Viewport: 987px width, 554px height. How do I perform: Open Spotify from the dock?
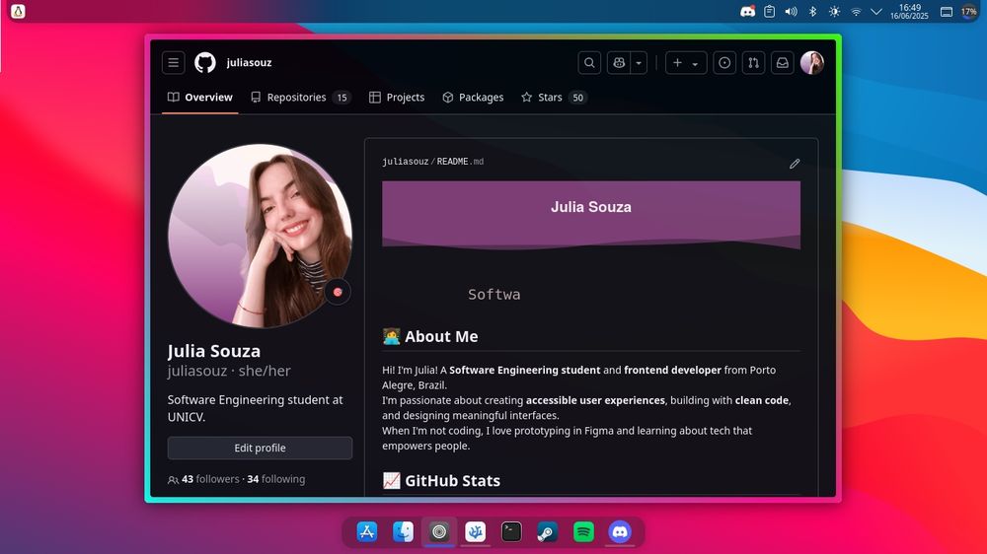click(x=583, y=532)
